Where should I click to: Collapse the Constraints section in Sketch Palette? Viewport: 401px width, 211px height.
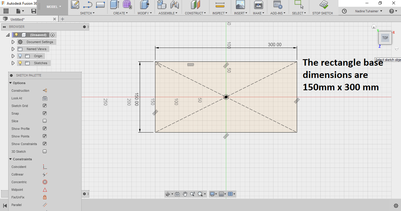pyautogui.click(x=10, y=159)
